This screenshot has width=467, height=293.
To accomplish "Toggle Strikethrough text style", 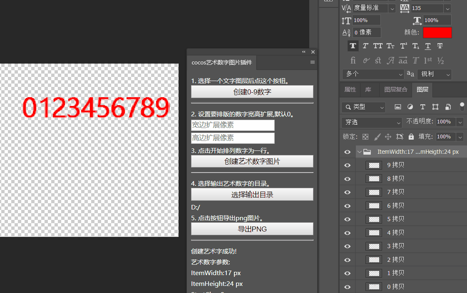I will (x=440, y=46).
